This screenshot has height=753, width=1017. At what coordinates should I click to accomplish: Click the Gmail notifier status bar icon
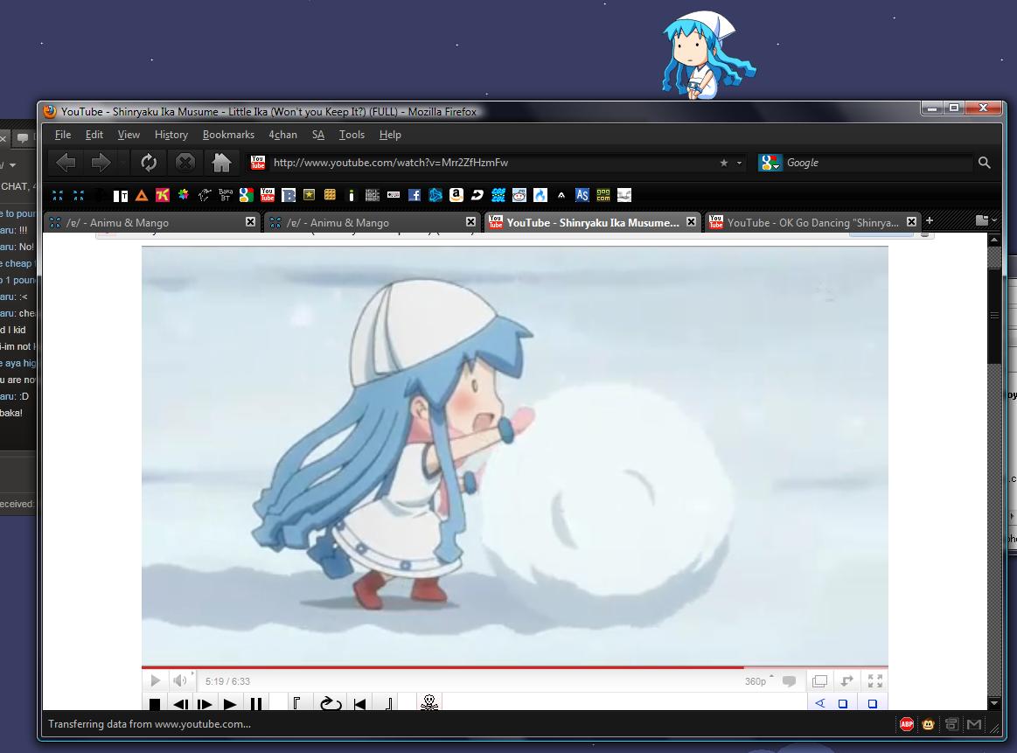click(x=974, y=724)
